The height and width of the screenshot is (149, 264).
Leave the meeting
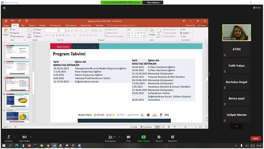point(255,138)
